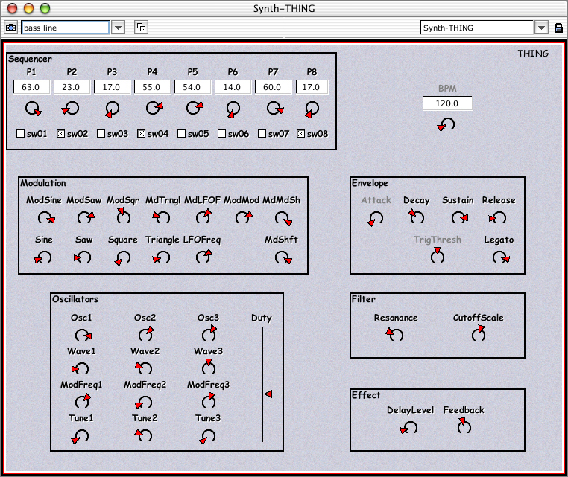Click the Tune1 knob

click(80, 437)
